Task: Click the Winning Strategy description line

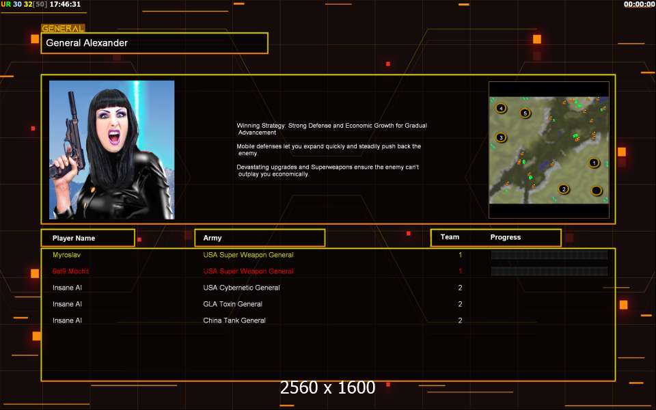Action: (x=332, y=129)
